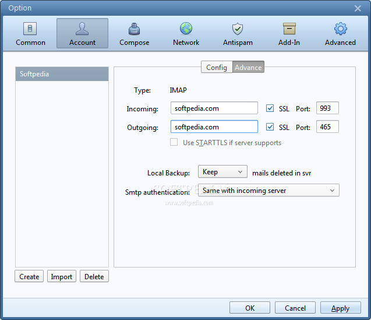Close the Option dialog window

point(358,9)
